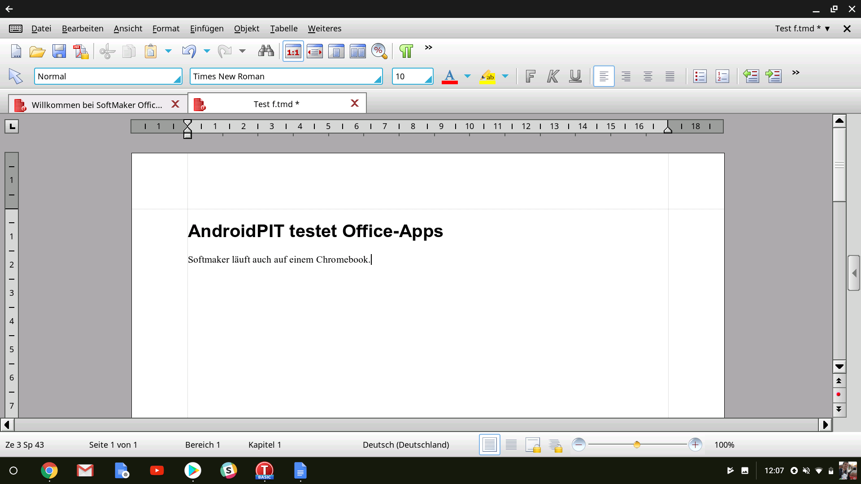Toggle underline formatting
861x484 pixels.
coord(575,76)
